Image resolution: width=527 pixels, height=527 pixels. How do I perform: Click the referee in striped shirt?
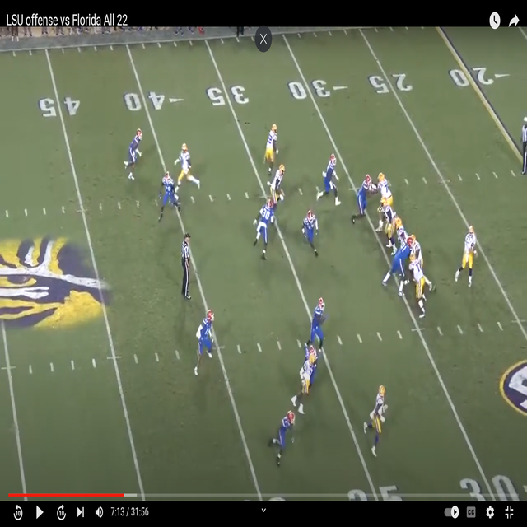click(x=186, y=265)
